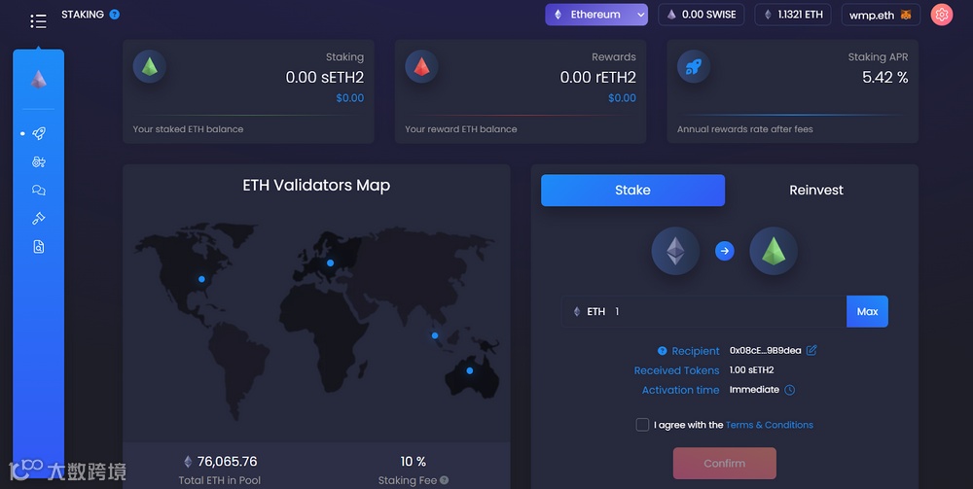This screenshot has height=489, width=973.
Task: Click the Max button
Action: 868,312
